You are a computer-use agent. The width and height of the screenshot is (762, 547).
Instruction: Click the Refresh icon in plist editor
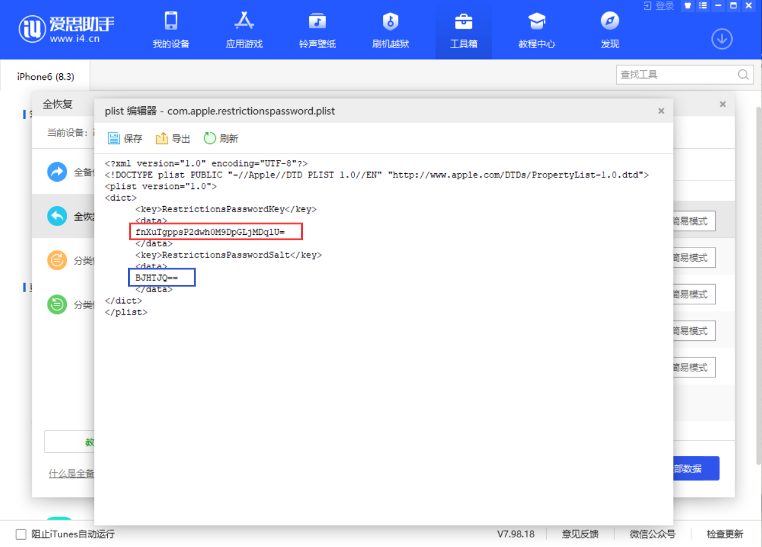click(x=210, y=138)
